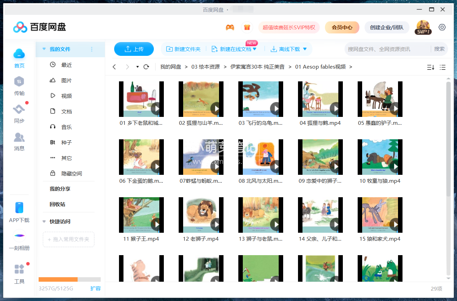Refresh the current folder view

146,67
